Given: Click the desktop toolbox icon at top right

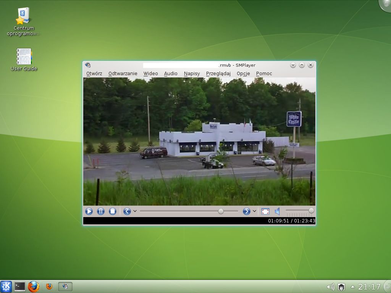Looking at the screenshot, I should [385, 5].
